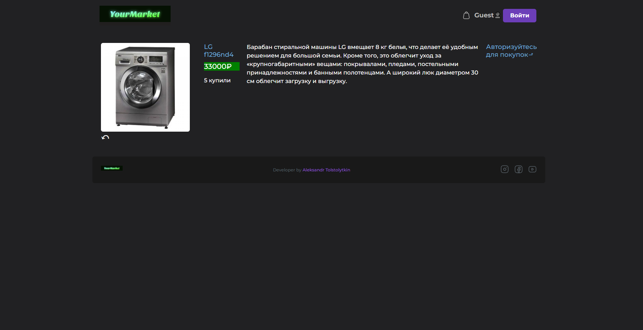The image size is (643, 330).
Task: Click the YourMarket header logo
Action: pos(135,14)
